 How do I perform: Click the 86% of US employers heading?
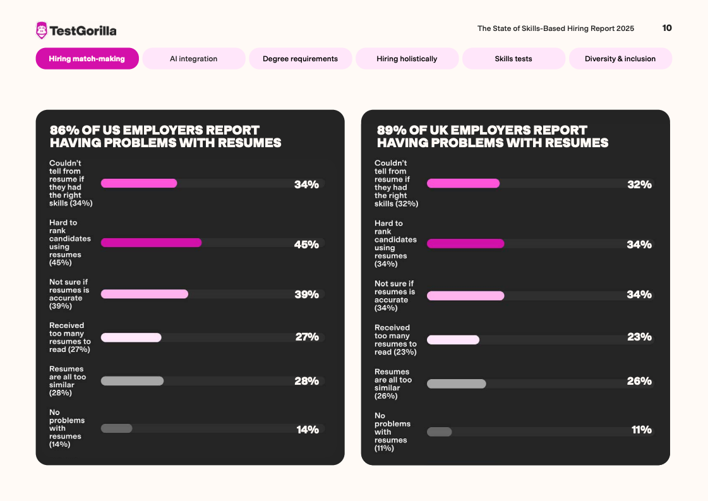(x=165, y=136)
